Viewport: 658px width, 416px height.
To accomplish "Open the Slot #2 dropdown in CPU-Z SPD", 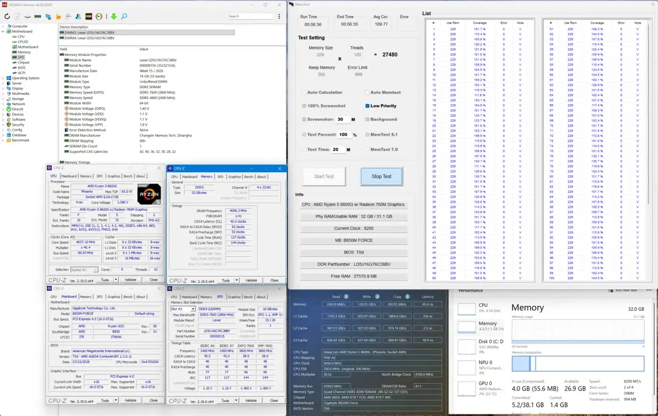I will pyautogui.click(x=193, y=309).
